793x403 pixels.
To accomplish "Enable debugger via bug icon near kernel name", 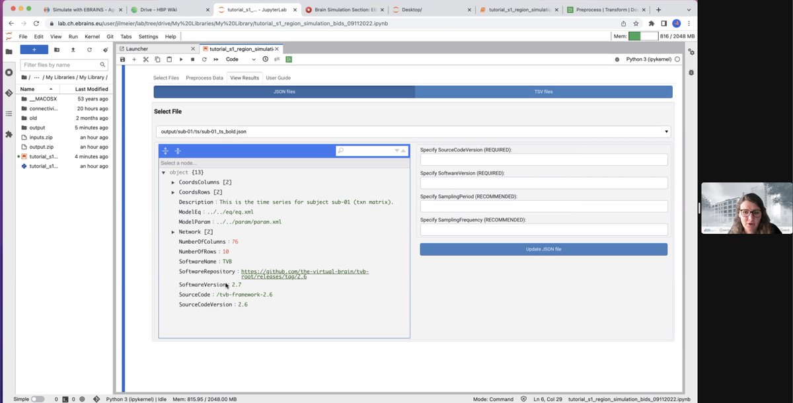I will [x=617, y=59].
